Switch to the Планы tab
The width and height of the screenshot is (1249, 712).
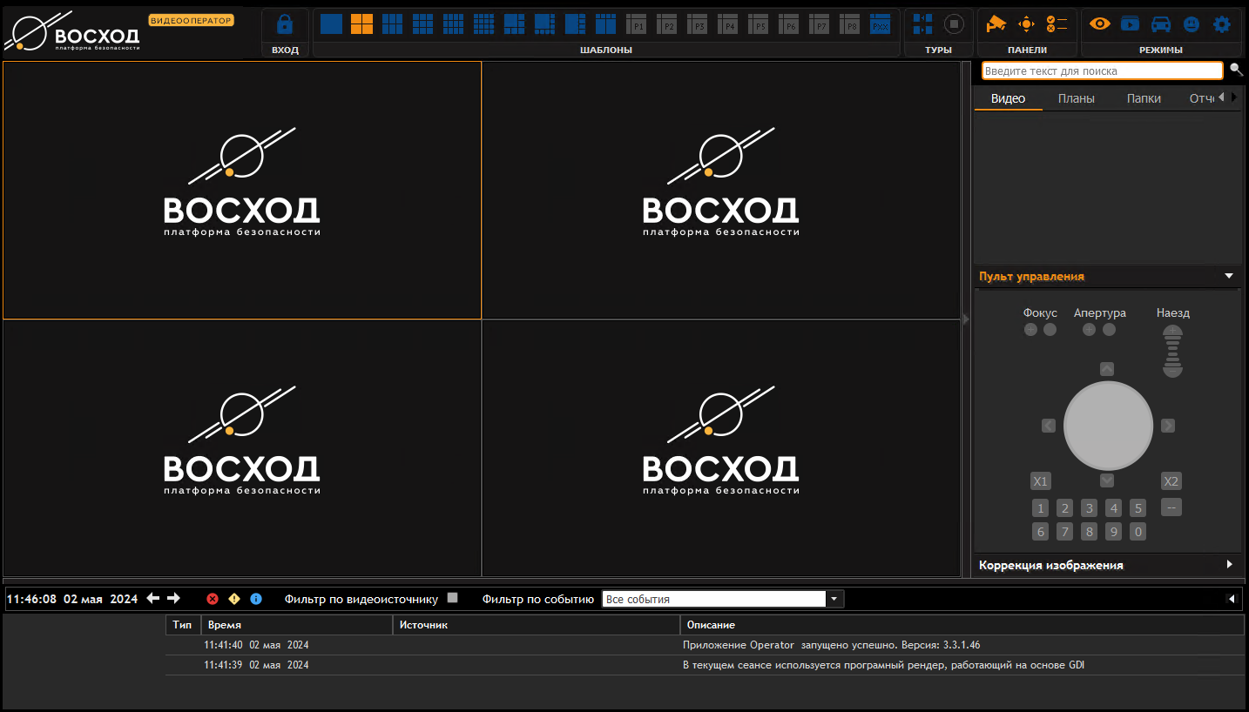1076,98
